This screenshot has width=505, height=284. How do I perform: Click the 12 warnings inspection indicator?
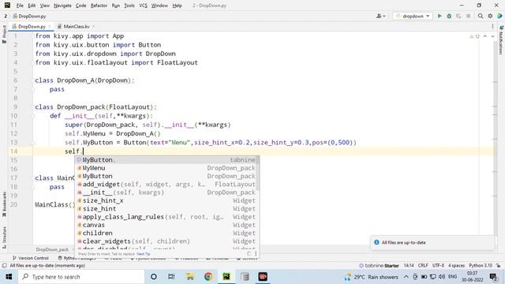[475, 36]
